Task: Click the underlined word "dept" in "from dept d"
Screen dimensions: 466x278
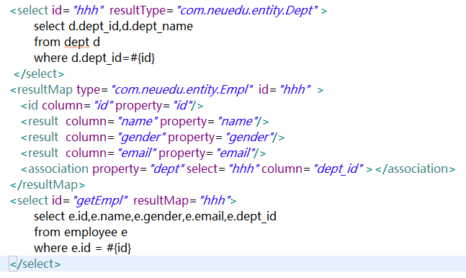Action: pyautogui.click(x=76, y=42)
